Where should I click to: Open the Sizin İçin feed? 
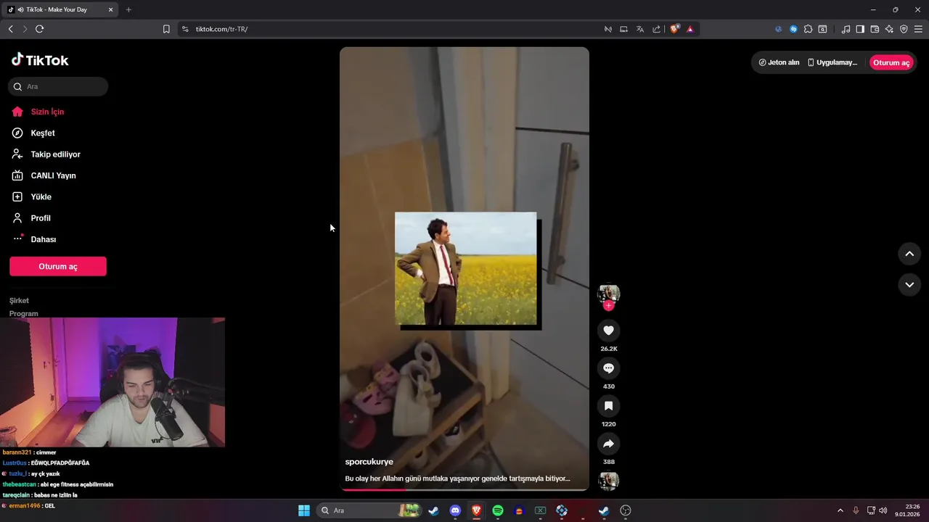[47, 112]
